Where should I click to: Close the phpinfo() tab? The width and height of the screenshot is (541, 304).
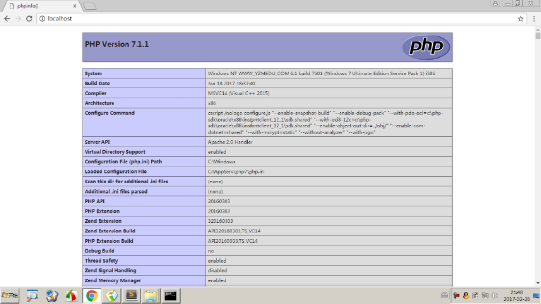(x=75, y=6)
